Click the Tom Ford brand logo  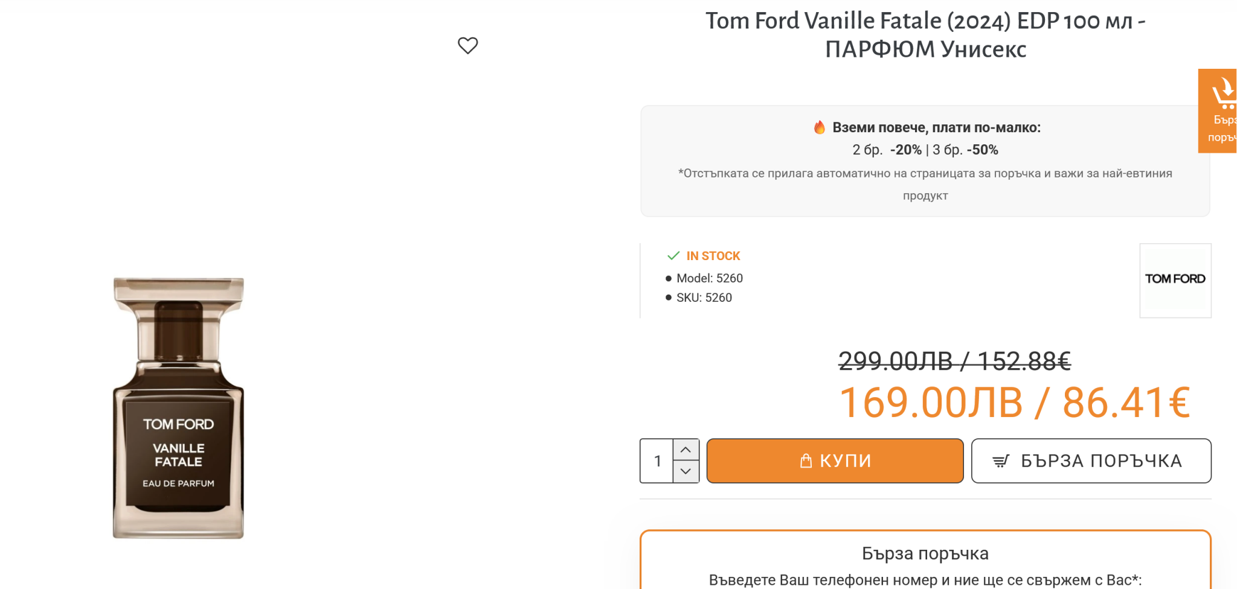pos(1175,279)
